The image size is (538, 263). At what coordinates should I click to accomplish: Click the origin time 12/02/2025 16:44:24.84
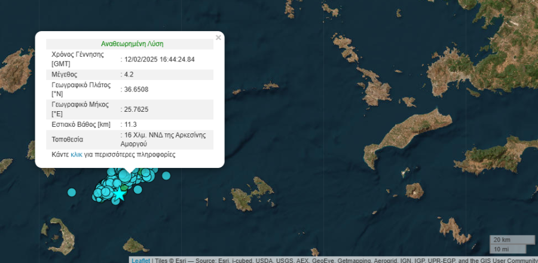tap(160, 59)
